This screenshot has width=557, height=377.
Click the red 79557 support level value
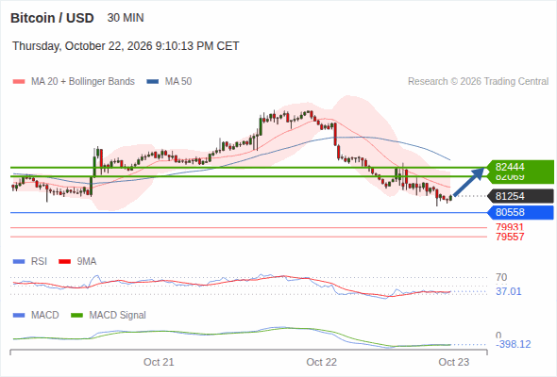pos(510,237)
